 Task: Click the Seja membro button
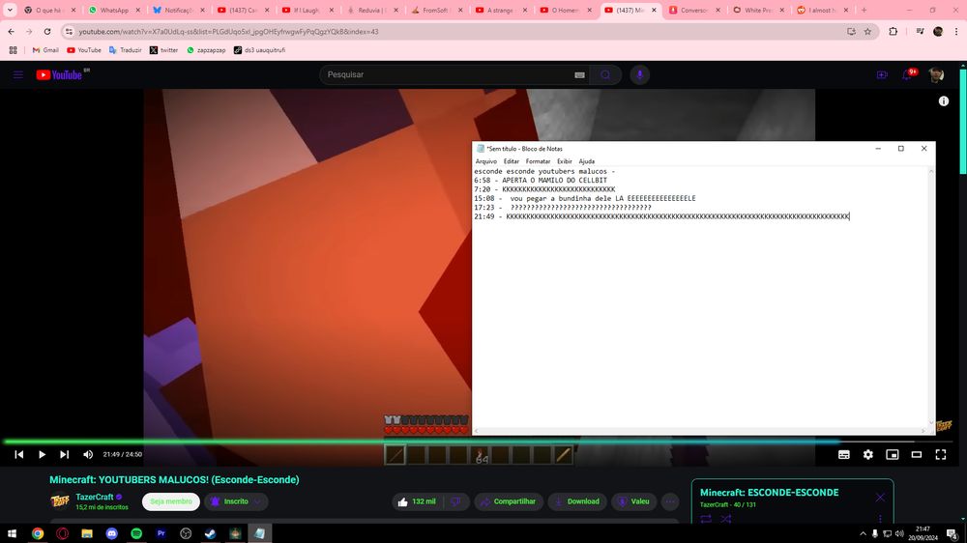[171, 501]
